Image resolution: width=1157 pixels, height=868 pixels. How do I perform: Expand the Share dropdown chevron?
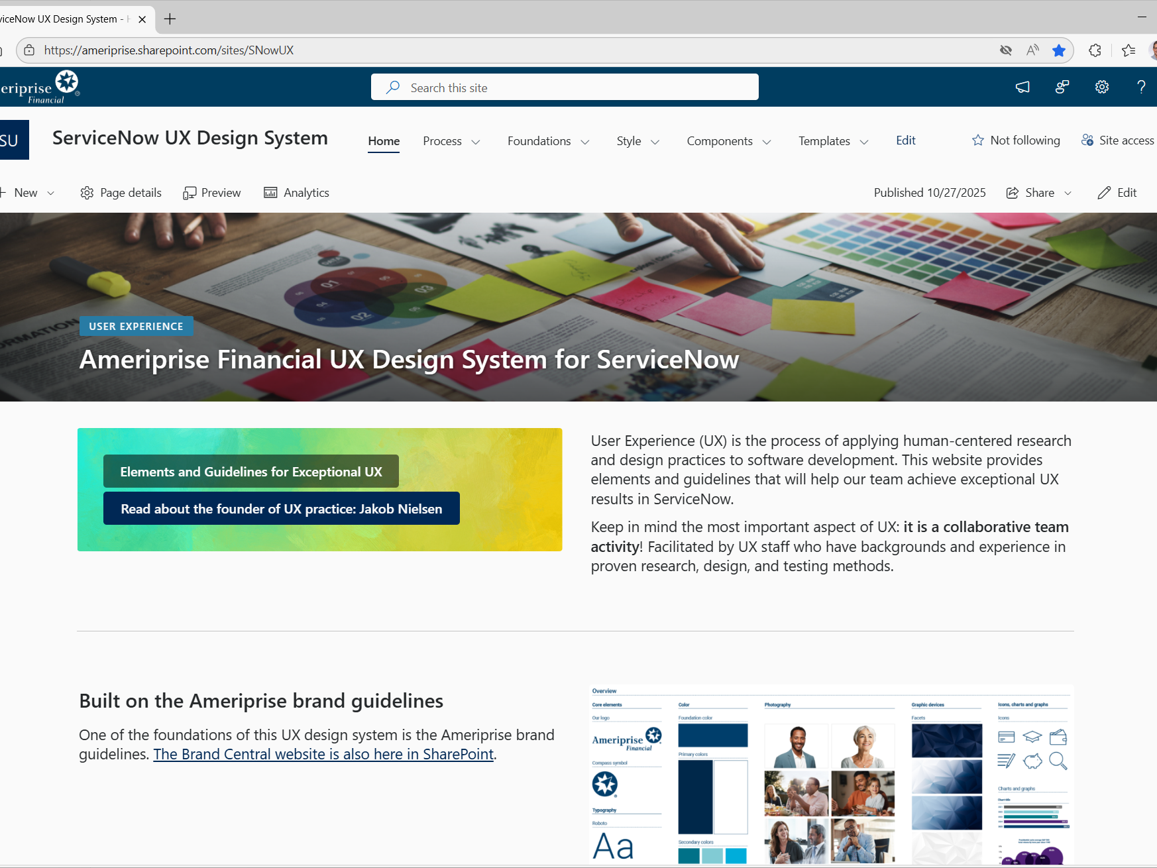coord(1068,193)
